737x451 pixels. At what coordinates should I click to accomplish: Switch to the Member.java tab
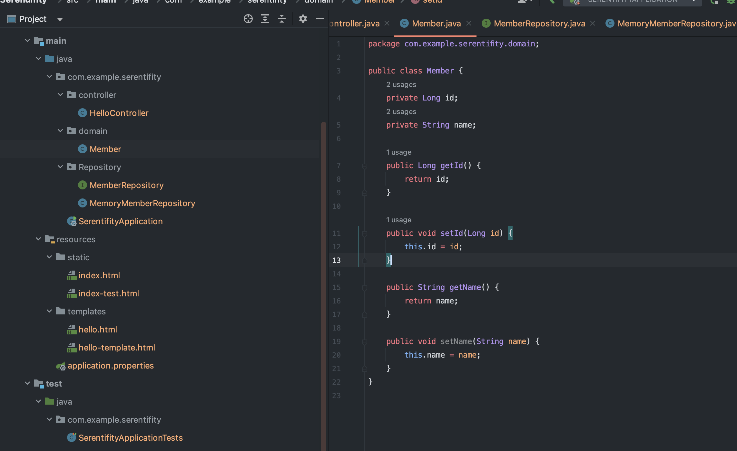click(436, 24)
